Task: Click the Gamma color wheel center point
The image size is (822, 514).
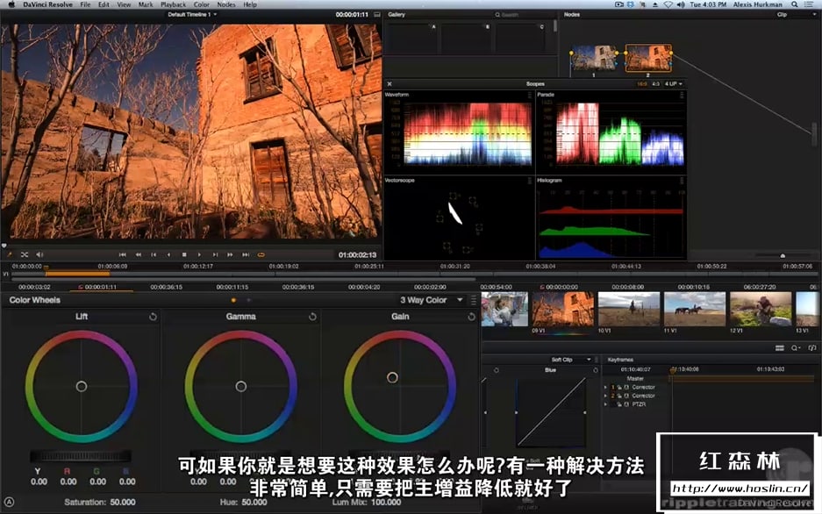Action: (x=240, y=386)
